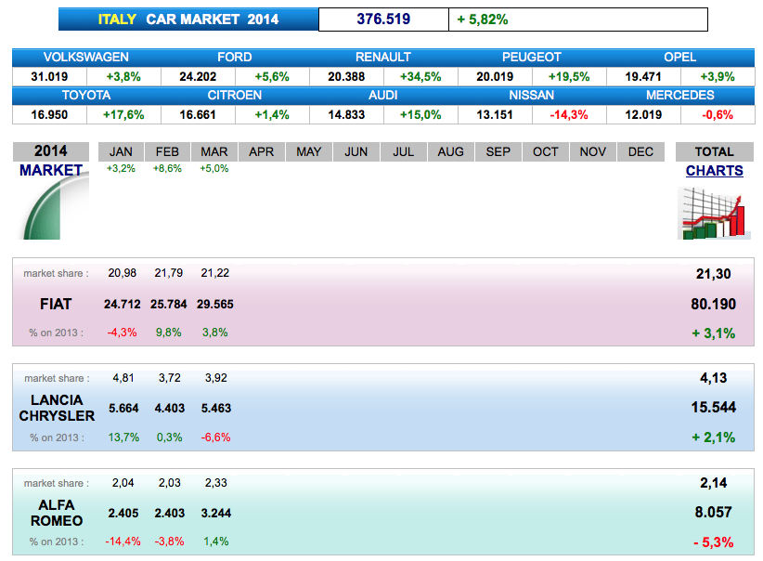Select the FEB month tab
Image resolution: width=763 pixels, height=561 pixels.
click(x=168, y=152)
